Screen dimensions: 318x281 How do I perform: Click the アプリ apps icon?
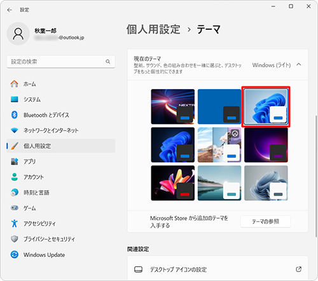coord(15,161)
